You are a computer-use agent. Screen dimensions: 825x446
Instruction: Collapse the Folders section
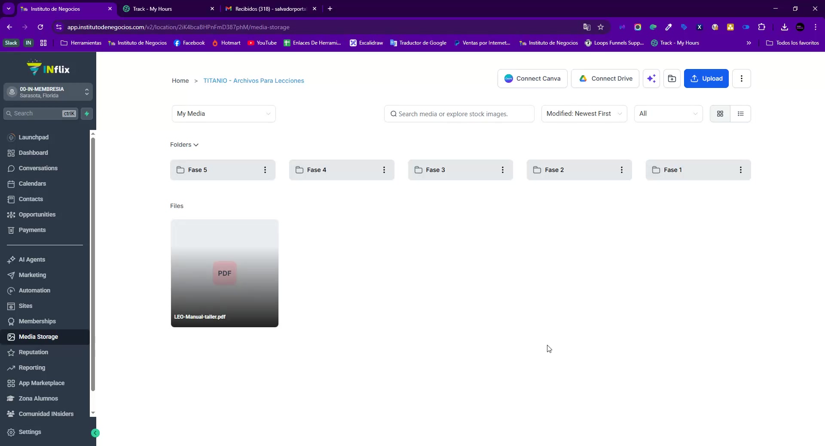184,145
